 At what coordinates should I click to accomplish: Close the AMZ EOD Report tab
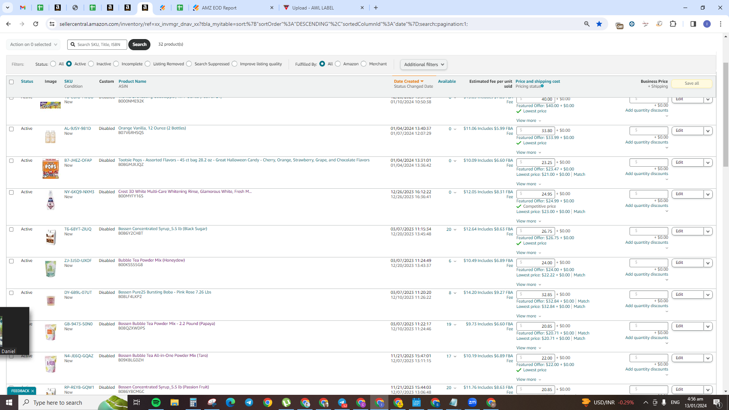[x=272, y=8]
